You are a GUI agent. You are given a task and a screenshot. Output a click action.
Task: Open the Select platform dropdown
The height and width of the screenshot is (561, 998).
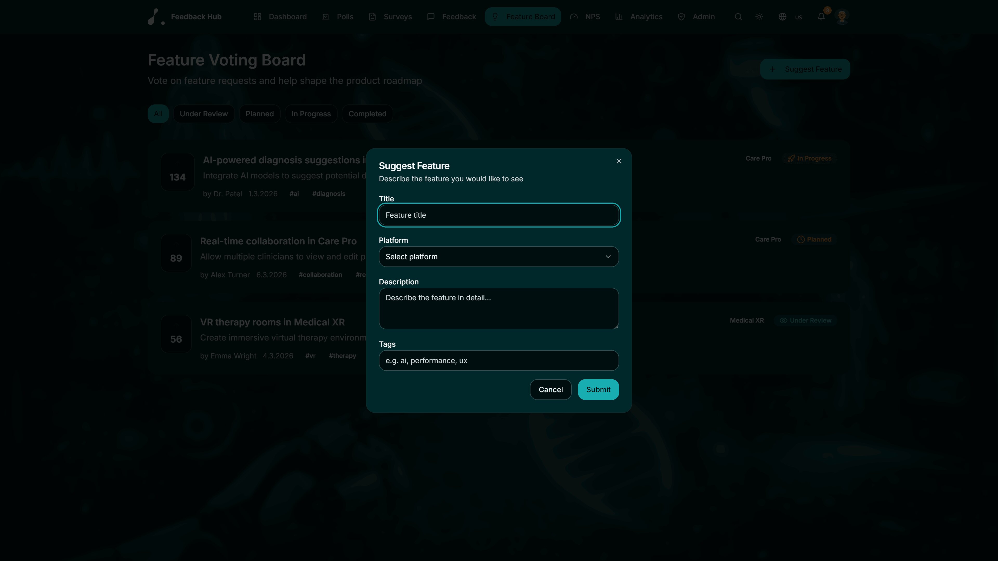click(x=499, y=257)
